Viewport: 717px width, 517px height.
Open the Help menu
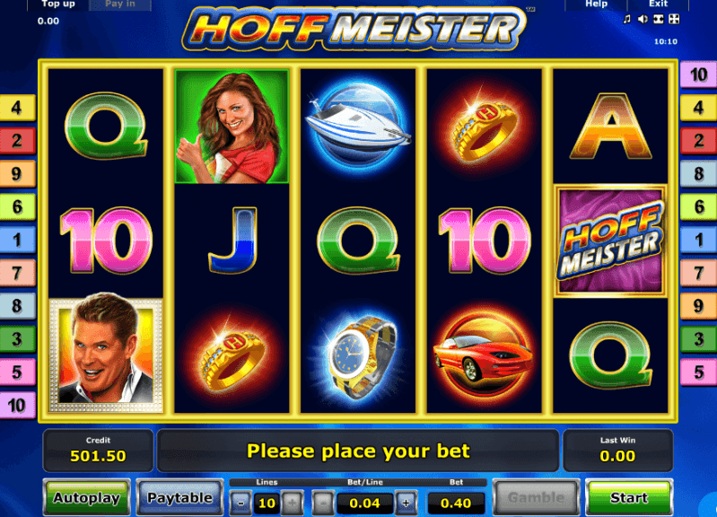596,4
